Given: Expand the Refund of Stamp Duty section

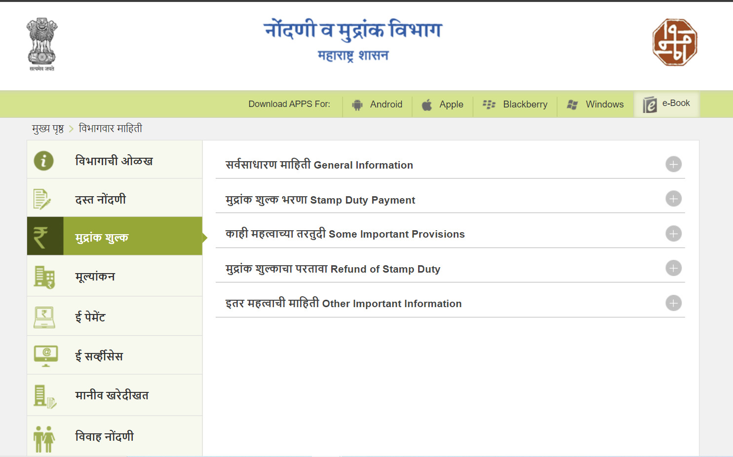Looking at the screenshot, I should [x=673, y=268].
